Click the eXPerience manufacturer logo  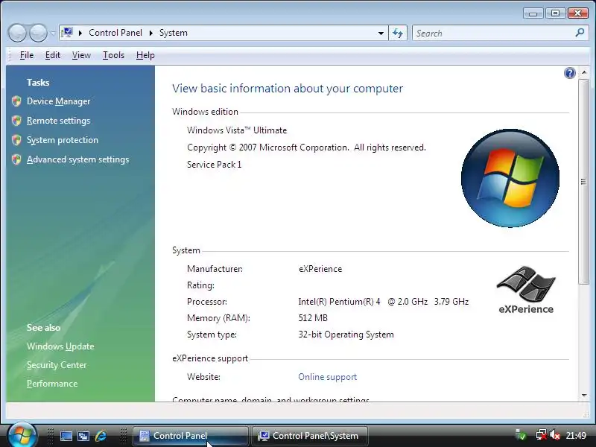(526, 290)
